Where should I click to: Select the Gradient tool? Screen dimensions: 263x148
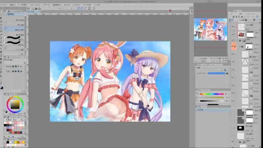tap(1, 62)
